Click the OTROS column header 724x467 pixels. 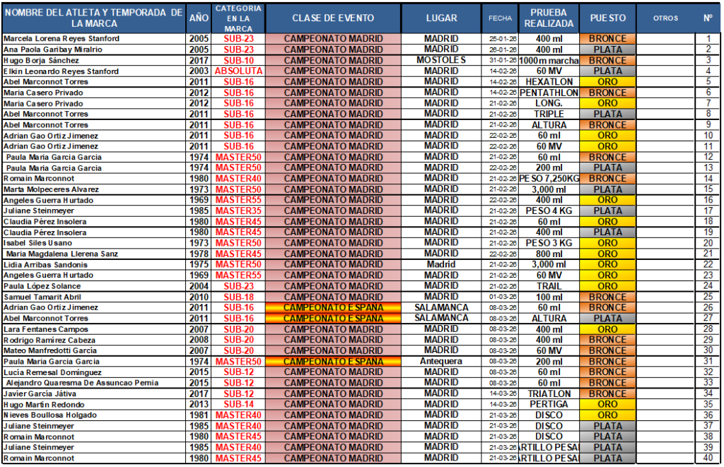(665, 18)
